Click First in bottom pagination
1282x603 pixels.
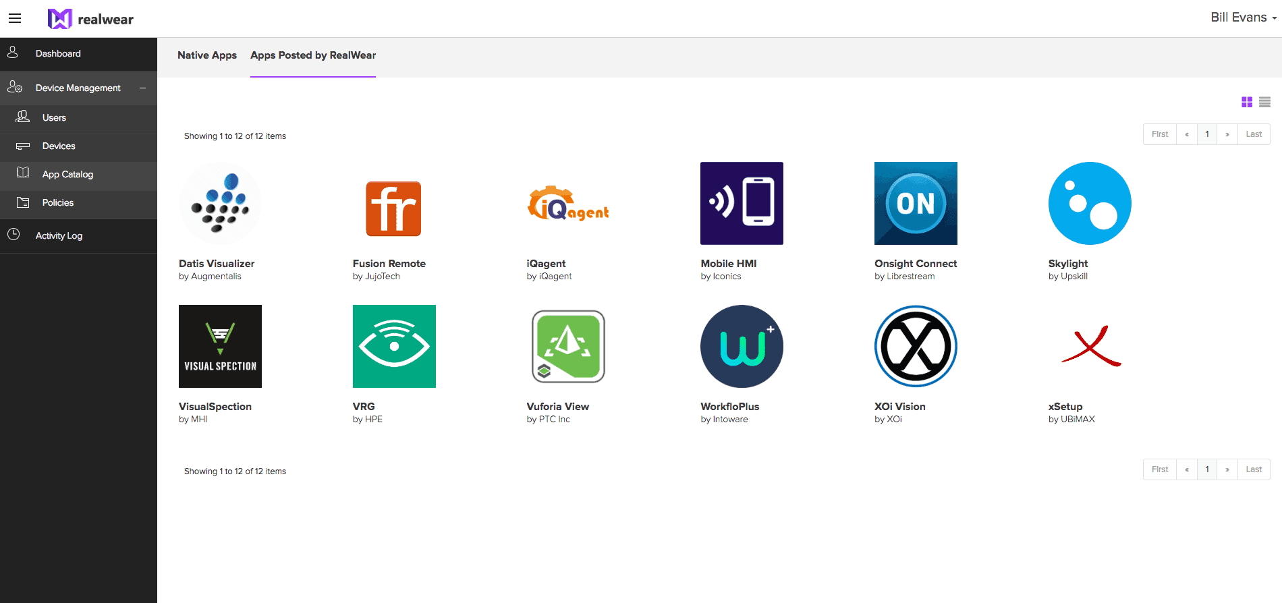click(1160, 469)
